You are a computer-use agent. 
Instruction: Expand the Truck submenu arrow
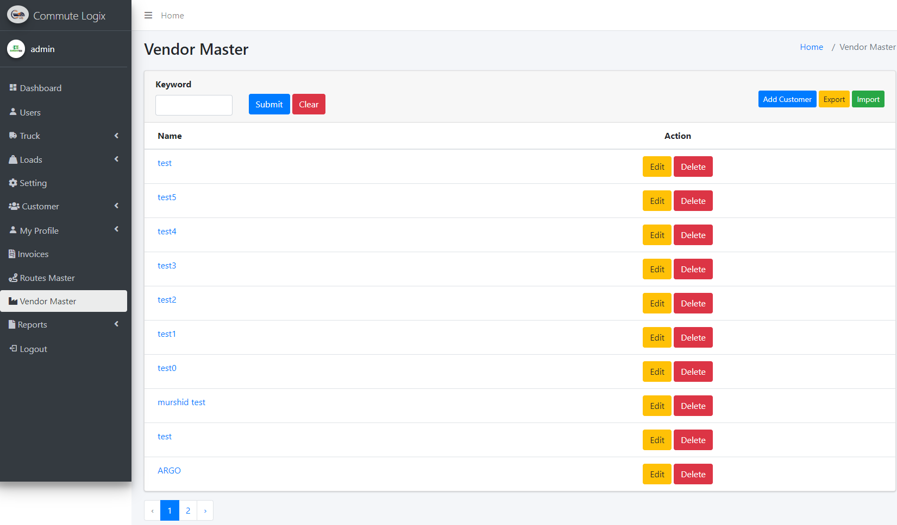click(116, 136)
